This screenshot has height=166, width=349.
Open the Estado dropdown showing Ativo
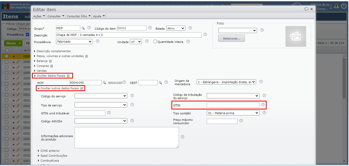tap(176, 28)
